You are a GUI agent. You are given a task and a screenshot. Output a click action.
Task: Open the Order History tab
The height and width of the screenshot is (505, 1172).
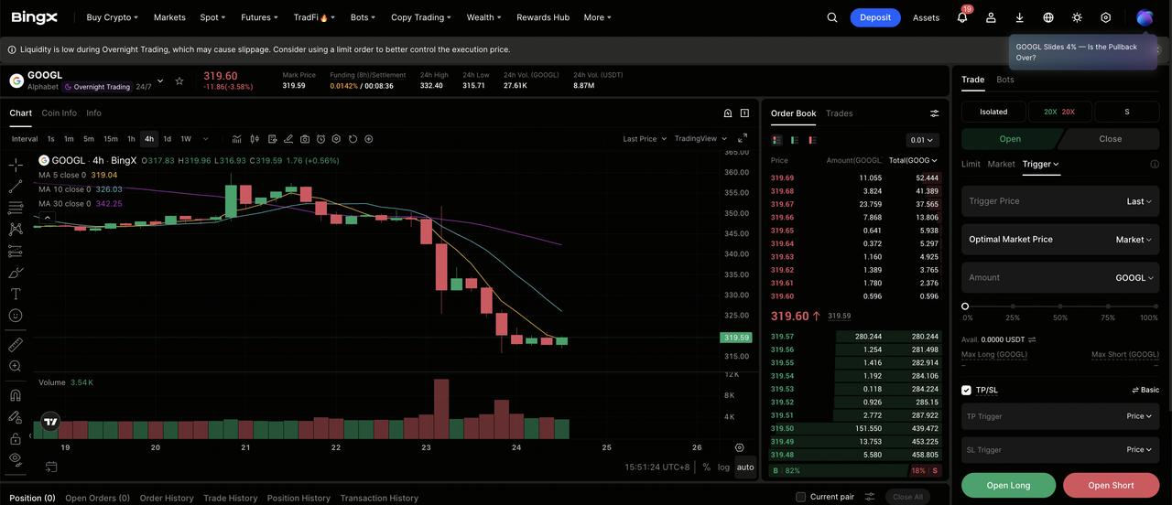tap(167, 498)
